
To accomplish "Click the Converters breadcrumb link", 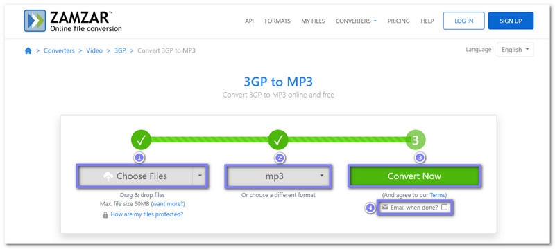I will 59,50.
